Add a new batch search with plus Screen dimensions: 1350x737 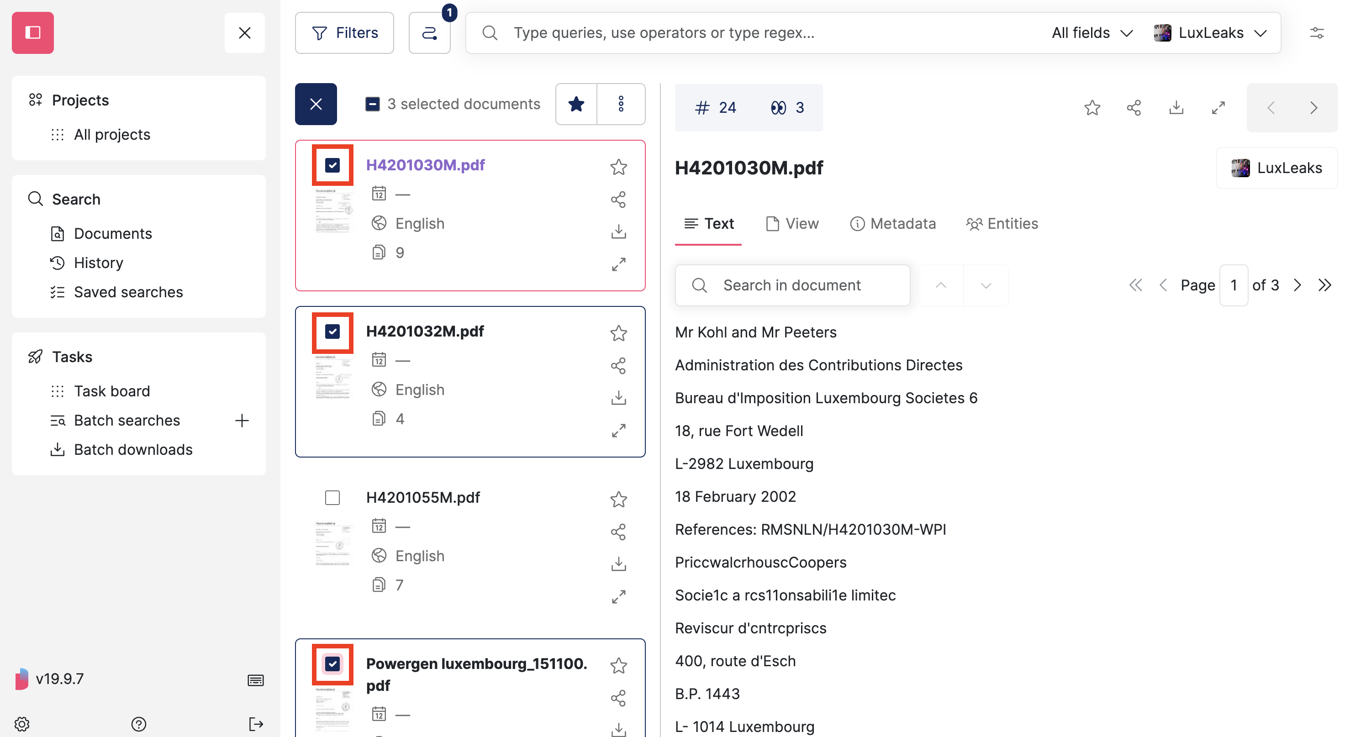pos(242,420)
